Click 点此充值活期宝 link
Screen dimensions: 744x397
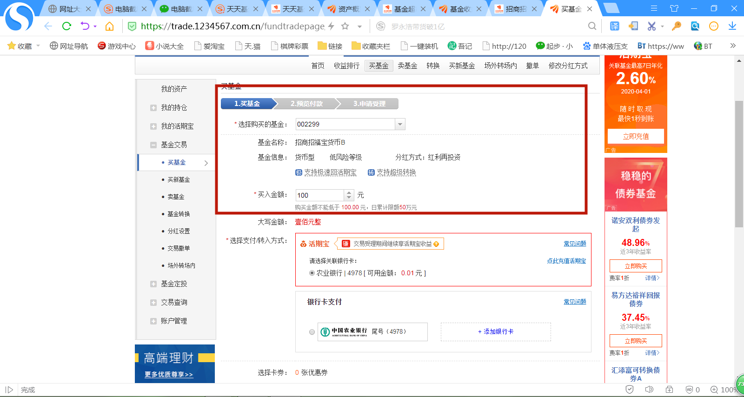(566, 261)
